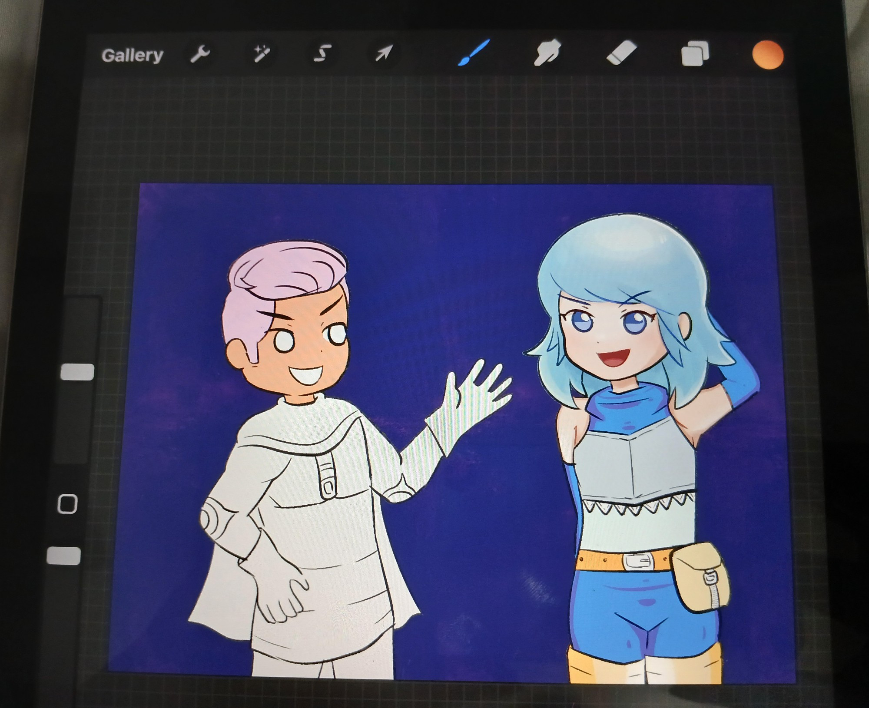
Task: Tap the sidebar modify square button
Action: pos(67,504)
